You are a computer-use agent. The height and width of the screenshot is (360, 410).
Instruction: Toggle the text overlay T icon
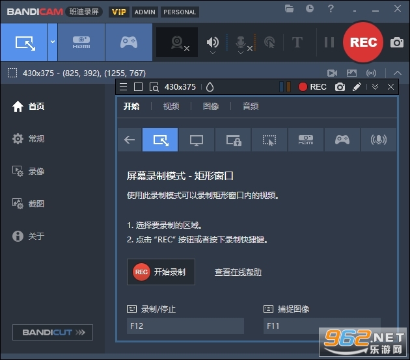coord(297,42)
